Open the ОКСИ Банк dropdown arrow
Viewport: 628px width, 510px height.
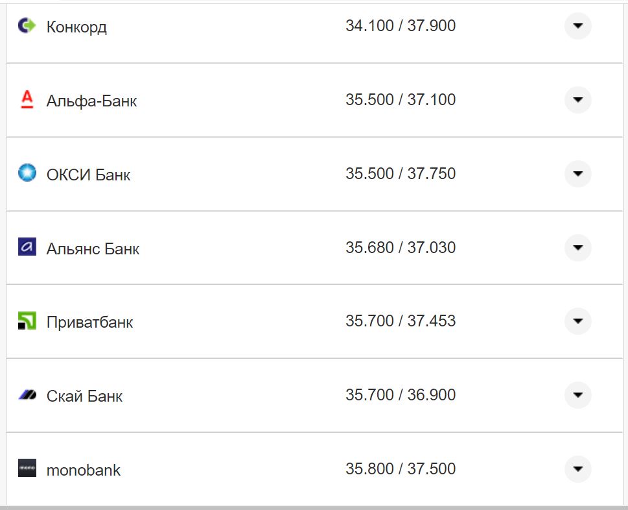pyautogui.click(x=577, y=174)
